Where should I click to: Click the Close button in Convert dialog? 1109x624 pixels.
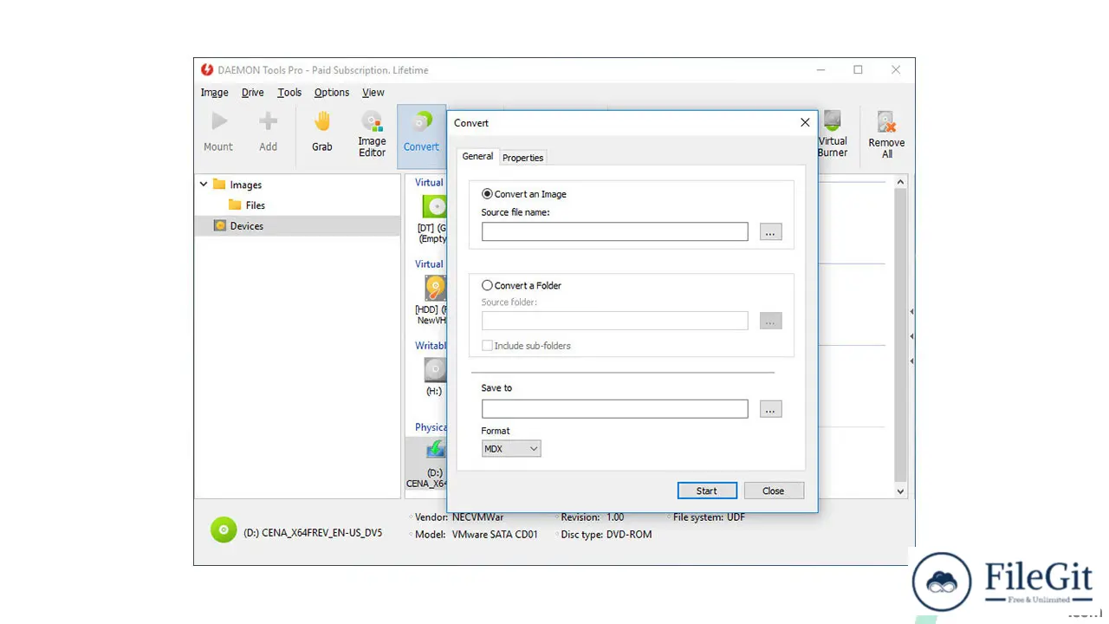pyautogui.click(x=774, y=491)
